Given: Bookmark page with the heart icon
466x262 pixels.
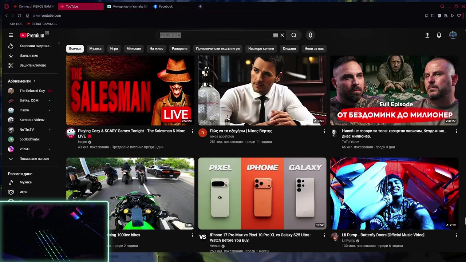Looking at the screenshot, I should [459, 16].
